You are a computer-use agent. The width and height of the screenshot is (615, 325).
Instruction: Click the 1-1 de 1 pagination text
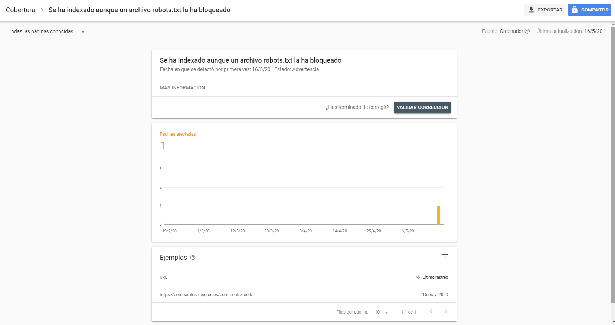(409, 312)
